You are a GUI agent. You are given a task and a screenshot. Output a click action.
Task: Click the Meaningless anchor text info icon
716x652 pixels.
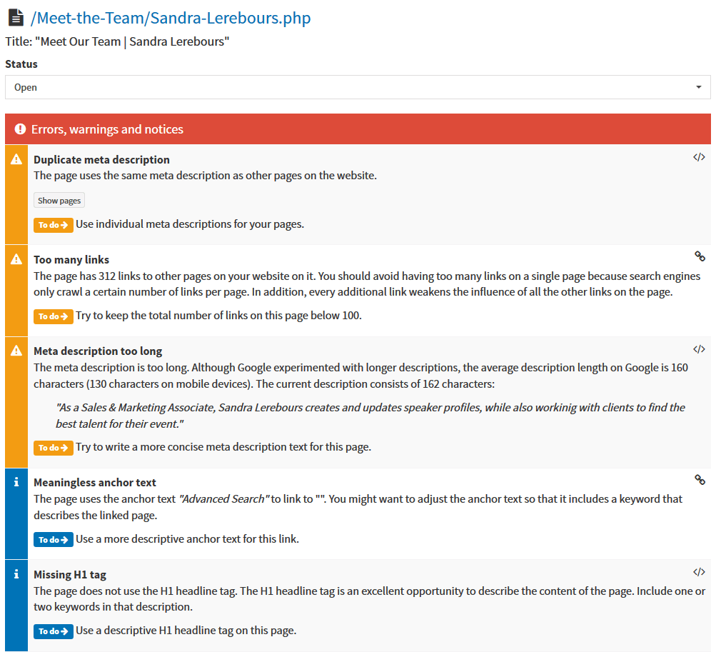pyautogui.click(x=16, y=482)
